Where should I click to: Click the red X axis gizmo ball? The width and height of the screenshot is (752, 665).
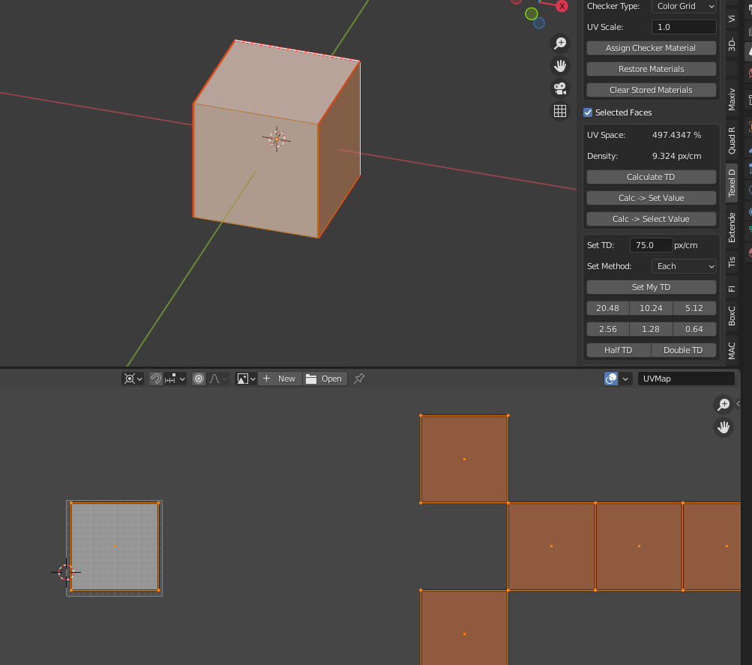[x=562, y=6]
